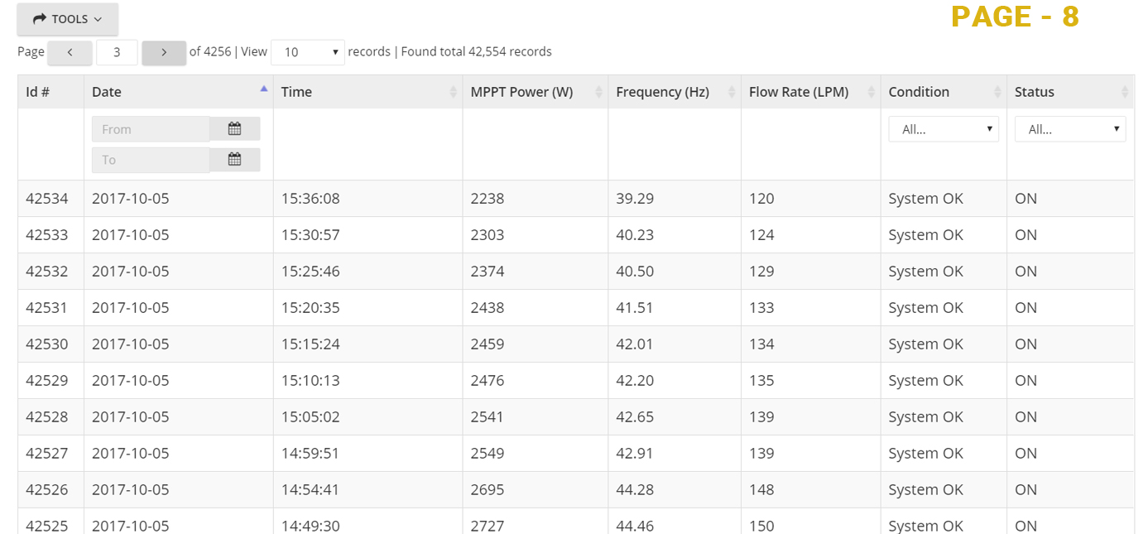Sort by Condition column icon
The height and width of the screenshot is (534, 1148).
997,92
